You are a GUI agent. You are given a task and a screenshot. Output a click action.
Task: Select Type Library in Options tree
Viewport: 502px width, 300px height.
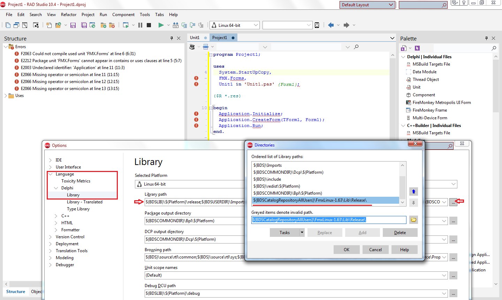pyautogui.click(x=78, y=209)
